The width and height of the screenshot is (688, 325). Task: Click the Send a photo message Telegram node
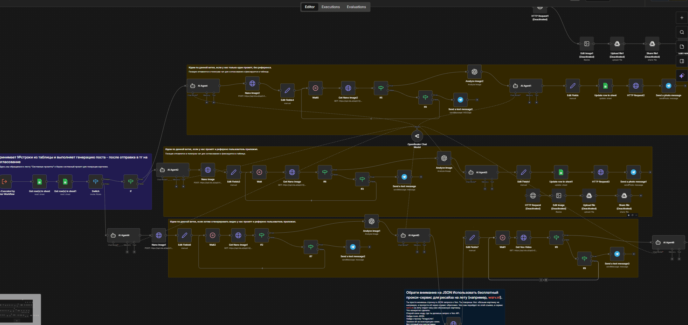(x=668, y=86)
